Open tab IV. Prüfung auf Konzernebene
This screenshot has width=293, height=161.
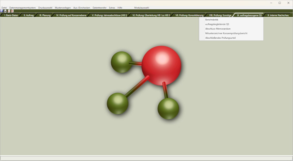tap(71, 15)
